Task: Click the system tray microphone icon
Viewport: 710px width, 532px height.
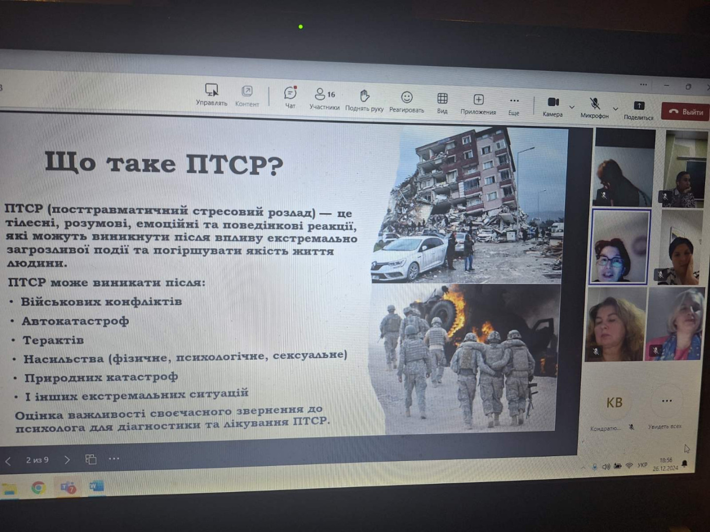Action: [x=595, y=467]
